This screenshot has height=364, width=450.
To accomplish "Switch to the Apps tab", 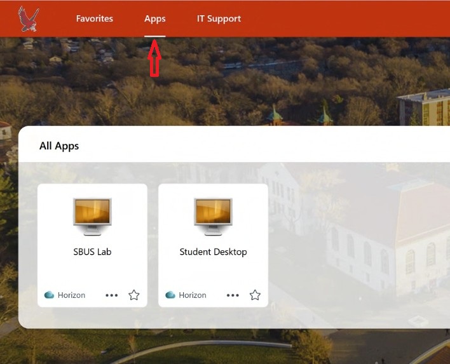I will point(154,18).
